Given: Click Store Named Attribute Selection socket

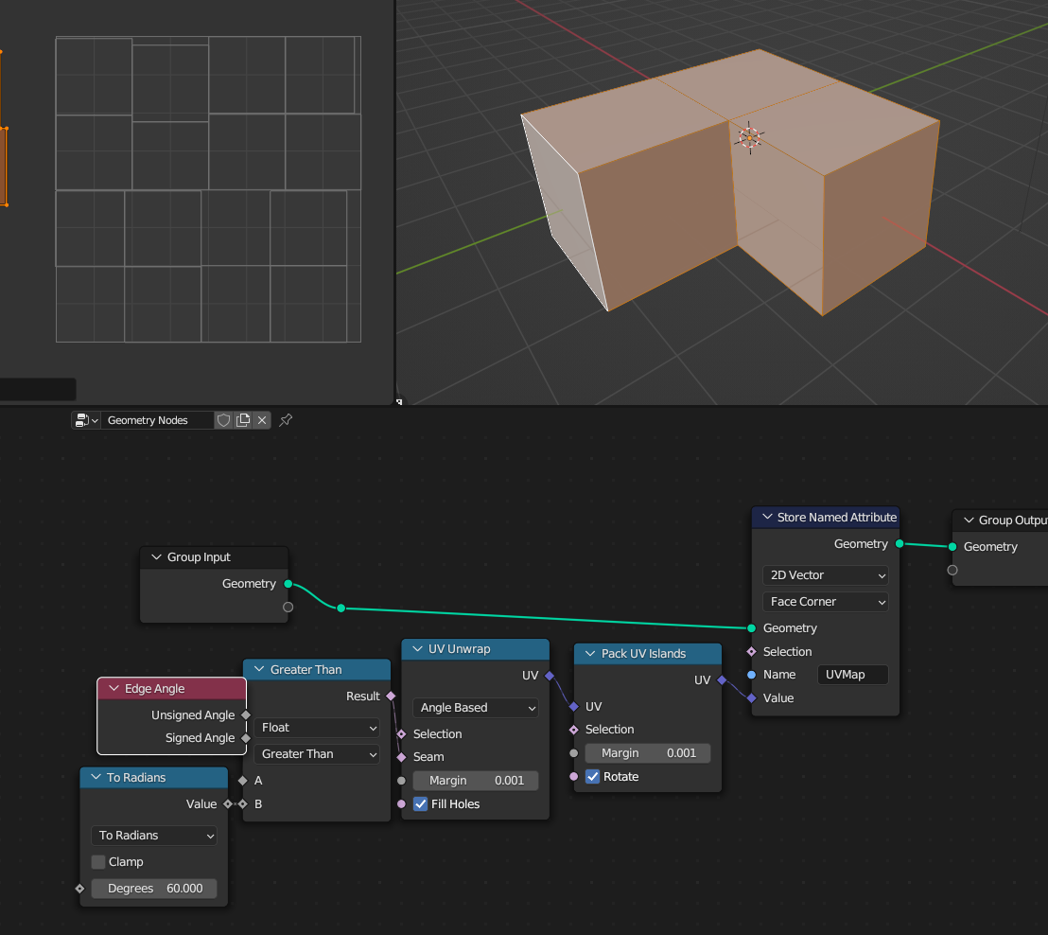Looking at the screenshot, I should (751, 651).
